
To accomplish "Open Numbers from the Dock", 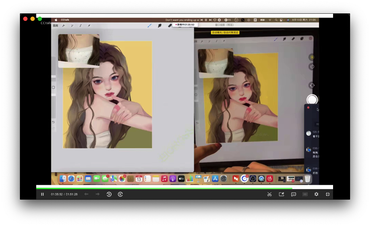I will click(x=190, y=179).
